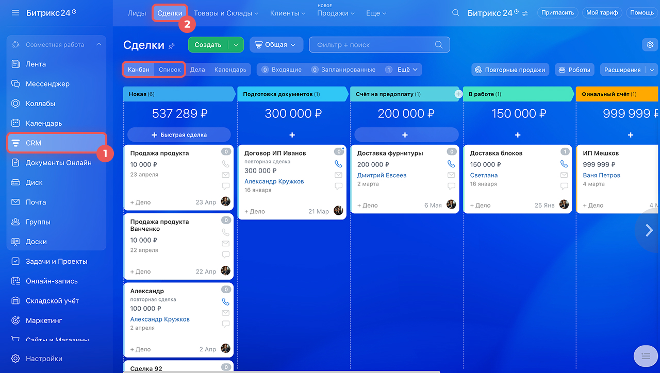The height and width of the screenshot is (373, 660).
Task: Toggle the Запланированные counter filter
Action: 344,70
